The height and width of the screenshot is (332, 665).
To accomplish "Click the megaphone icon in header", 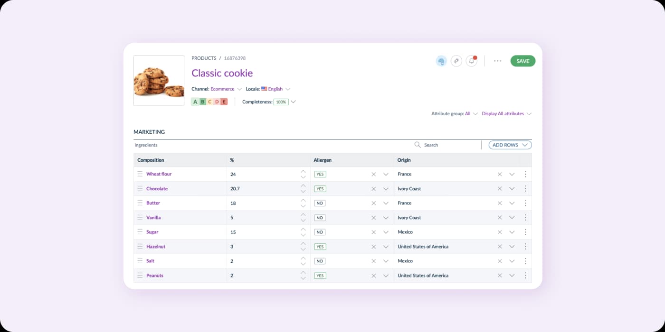I will click(456, 61).
